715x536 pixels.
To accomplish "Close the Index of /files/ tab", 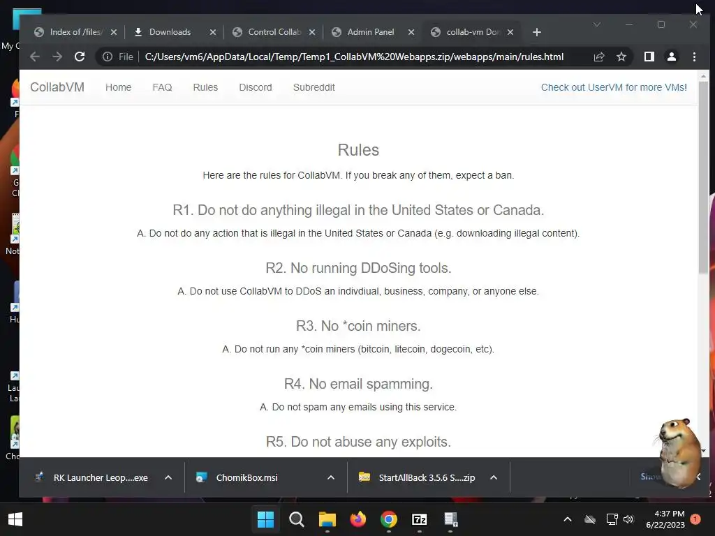I will pyautogui.click(x=114, y=32).
